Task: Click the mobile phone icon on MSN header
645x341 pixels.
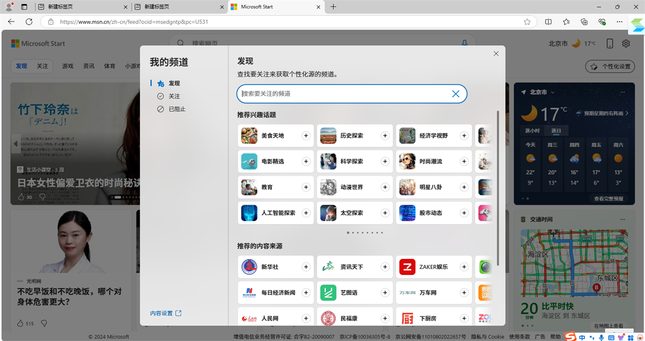Action: pos(610,43)
